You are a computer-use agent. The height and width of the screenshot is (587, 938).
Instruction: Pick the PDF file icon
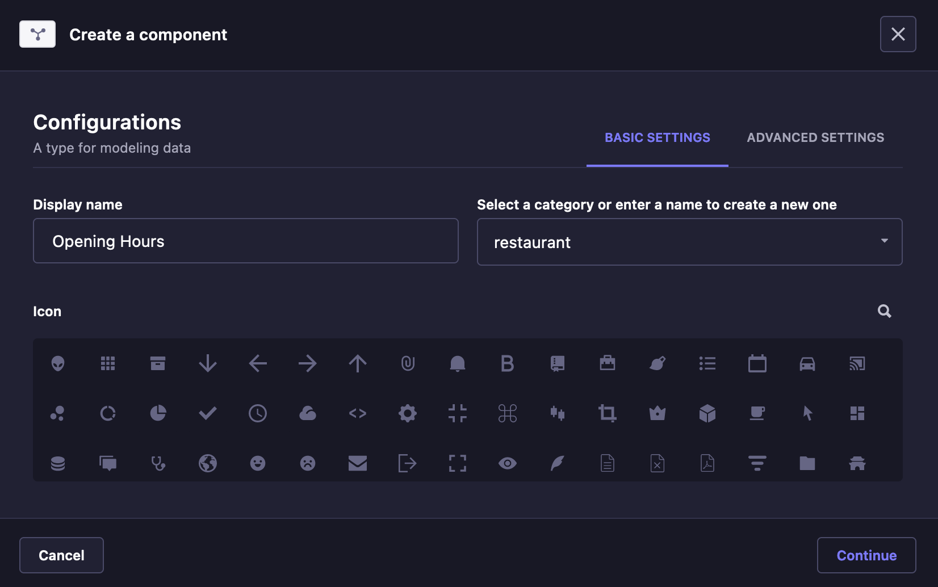point(707,463)
